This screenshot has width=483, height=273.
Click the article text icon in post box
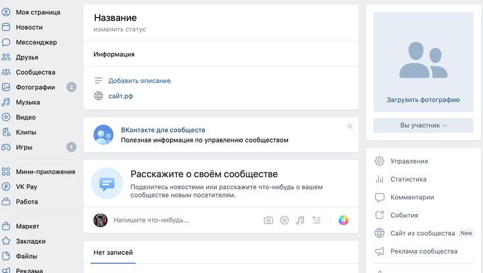316,220
